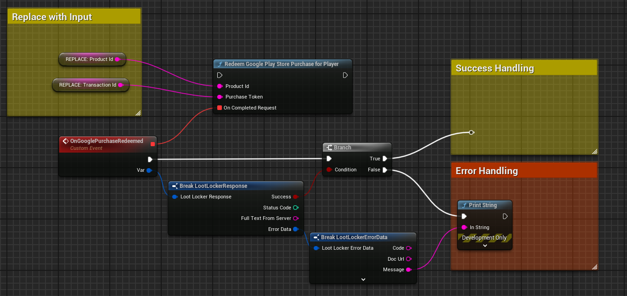Expand the Break LootLockerErrorData node chevron

tap(363, 279)
